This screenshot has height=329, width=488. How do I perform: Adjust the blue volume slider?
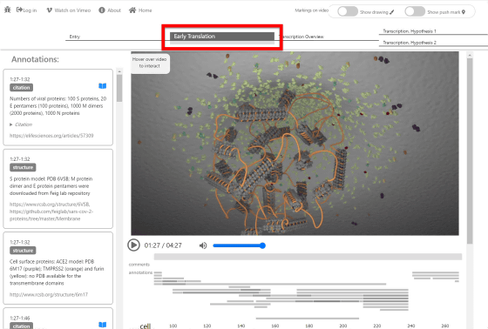point(239,245)
